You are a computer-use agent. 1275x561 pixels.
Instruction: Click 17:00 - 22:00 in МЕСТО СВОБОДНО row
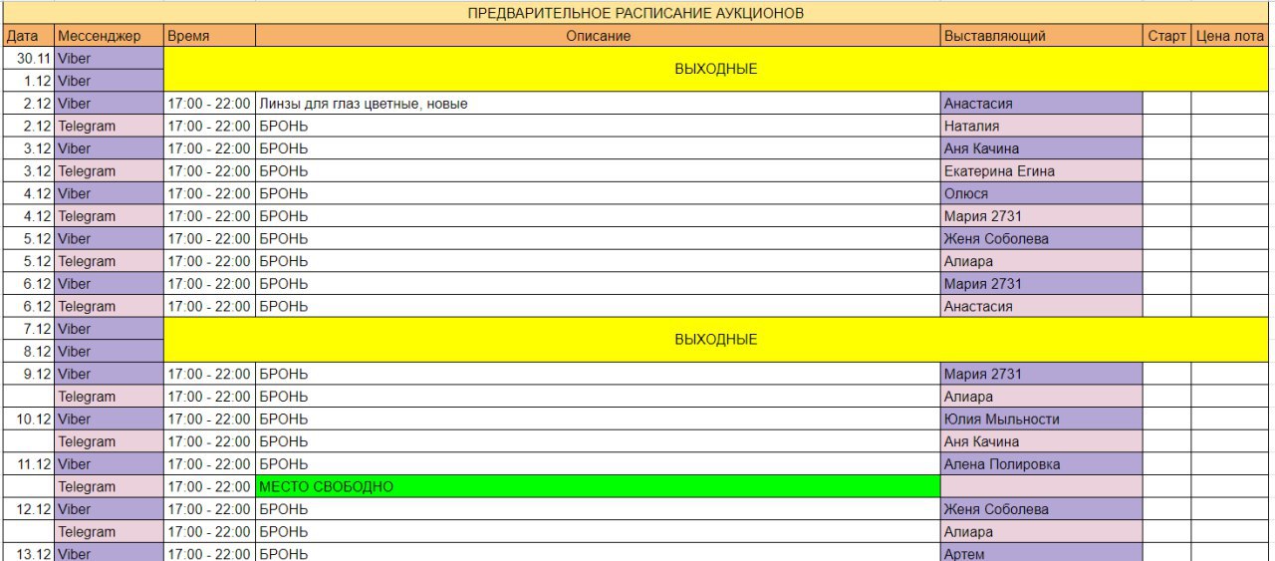click(209, 487)
